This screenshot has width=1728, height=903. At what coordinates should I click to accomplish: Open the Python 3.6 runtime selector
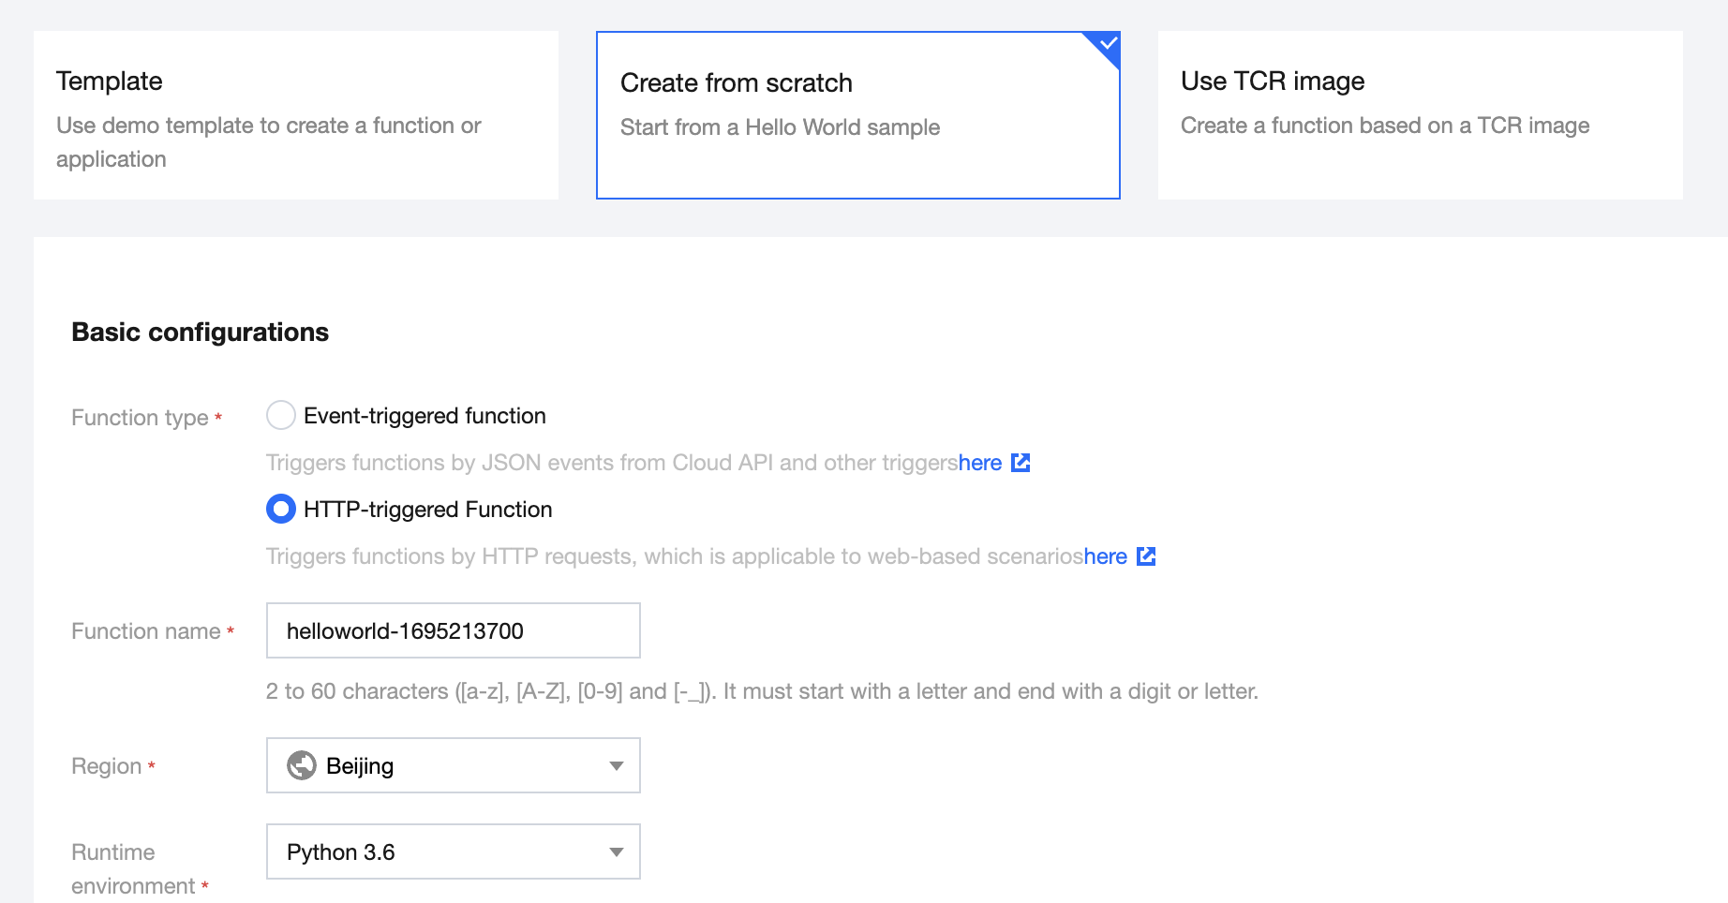pyautogui.click(x=440, y=851)
